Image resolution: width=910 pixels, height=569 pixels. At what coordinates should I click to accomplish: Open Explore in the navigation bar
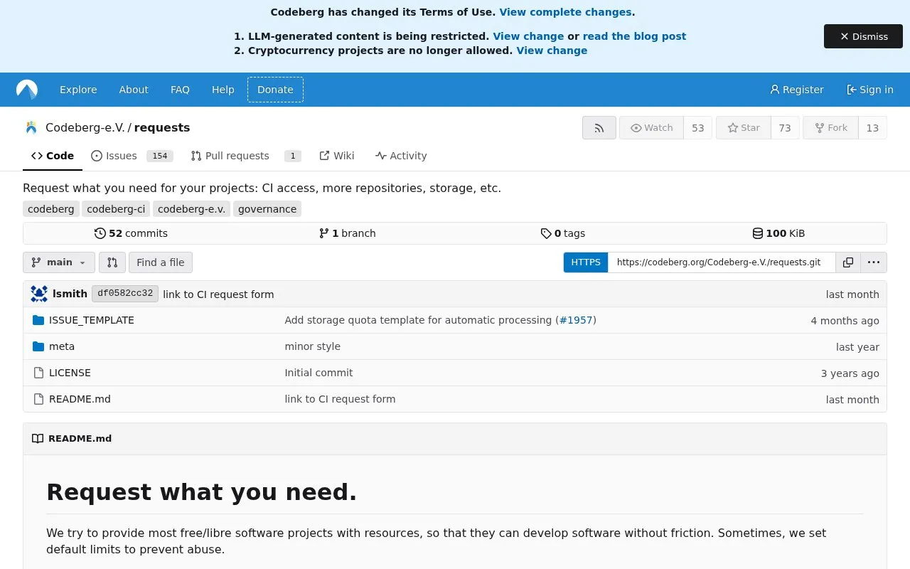coord(78,90)
